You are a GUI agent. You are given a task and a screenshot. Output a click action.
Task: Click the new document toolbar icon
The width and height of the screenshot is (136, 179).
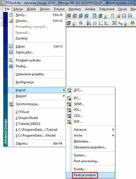[112, 16]
